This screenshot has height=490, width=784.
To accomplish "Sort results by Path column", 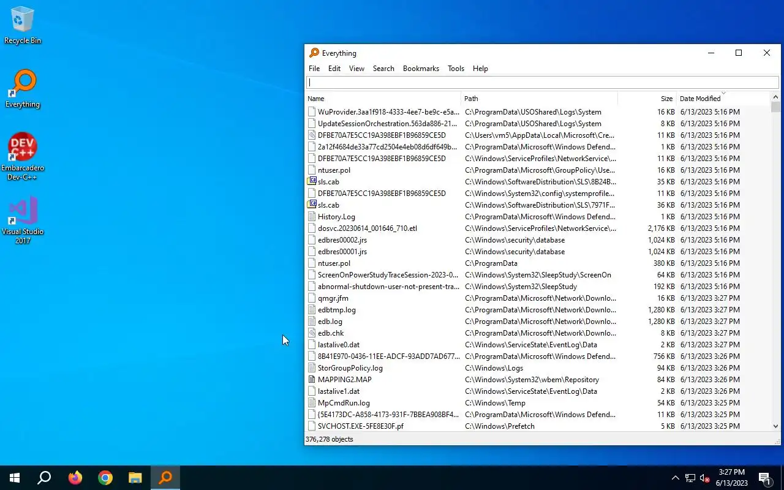I will [539, 99].
